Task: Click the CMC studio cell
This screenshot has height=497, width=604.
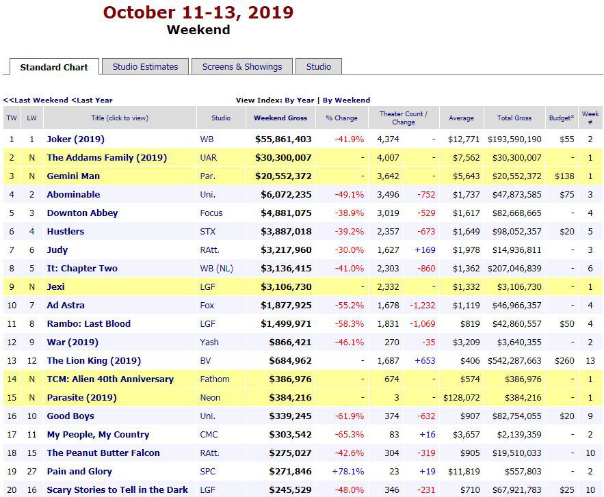Action: [x=209, y=435]
